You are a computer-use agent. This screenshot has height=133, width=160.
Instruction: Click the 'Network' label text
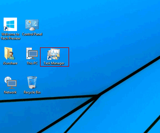click(10, 92)
